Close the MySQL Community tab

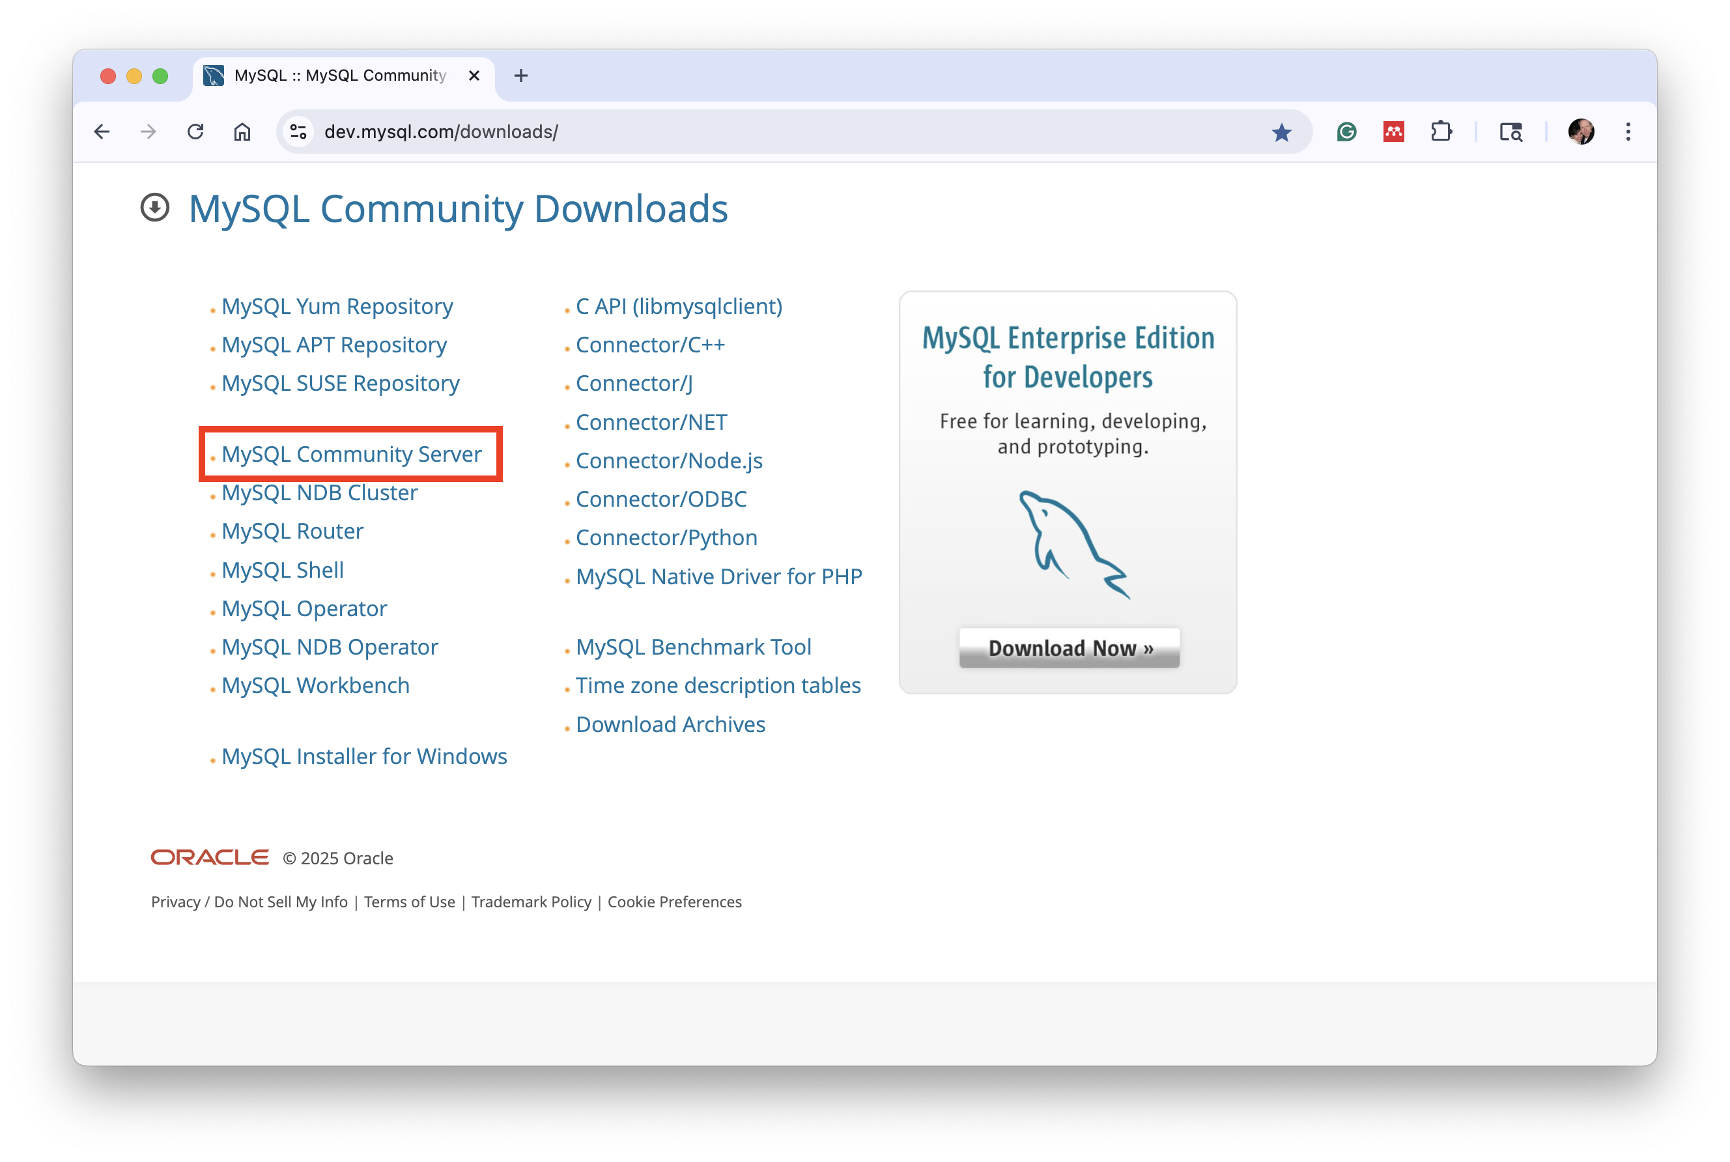pyautogui.click(x=474, y=76)
